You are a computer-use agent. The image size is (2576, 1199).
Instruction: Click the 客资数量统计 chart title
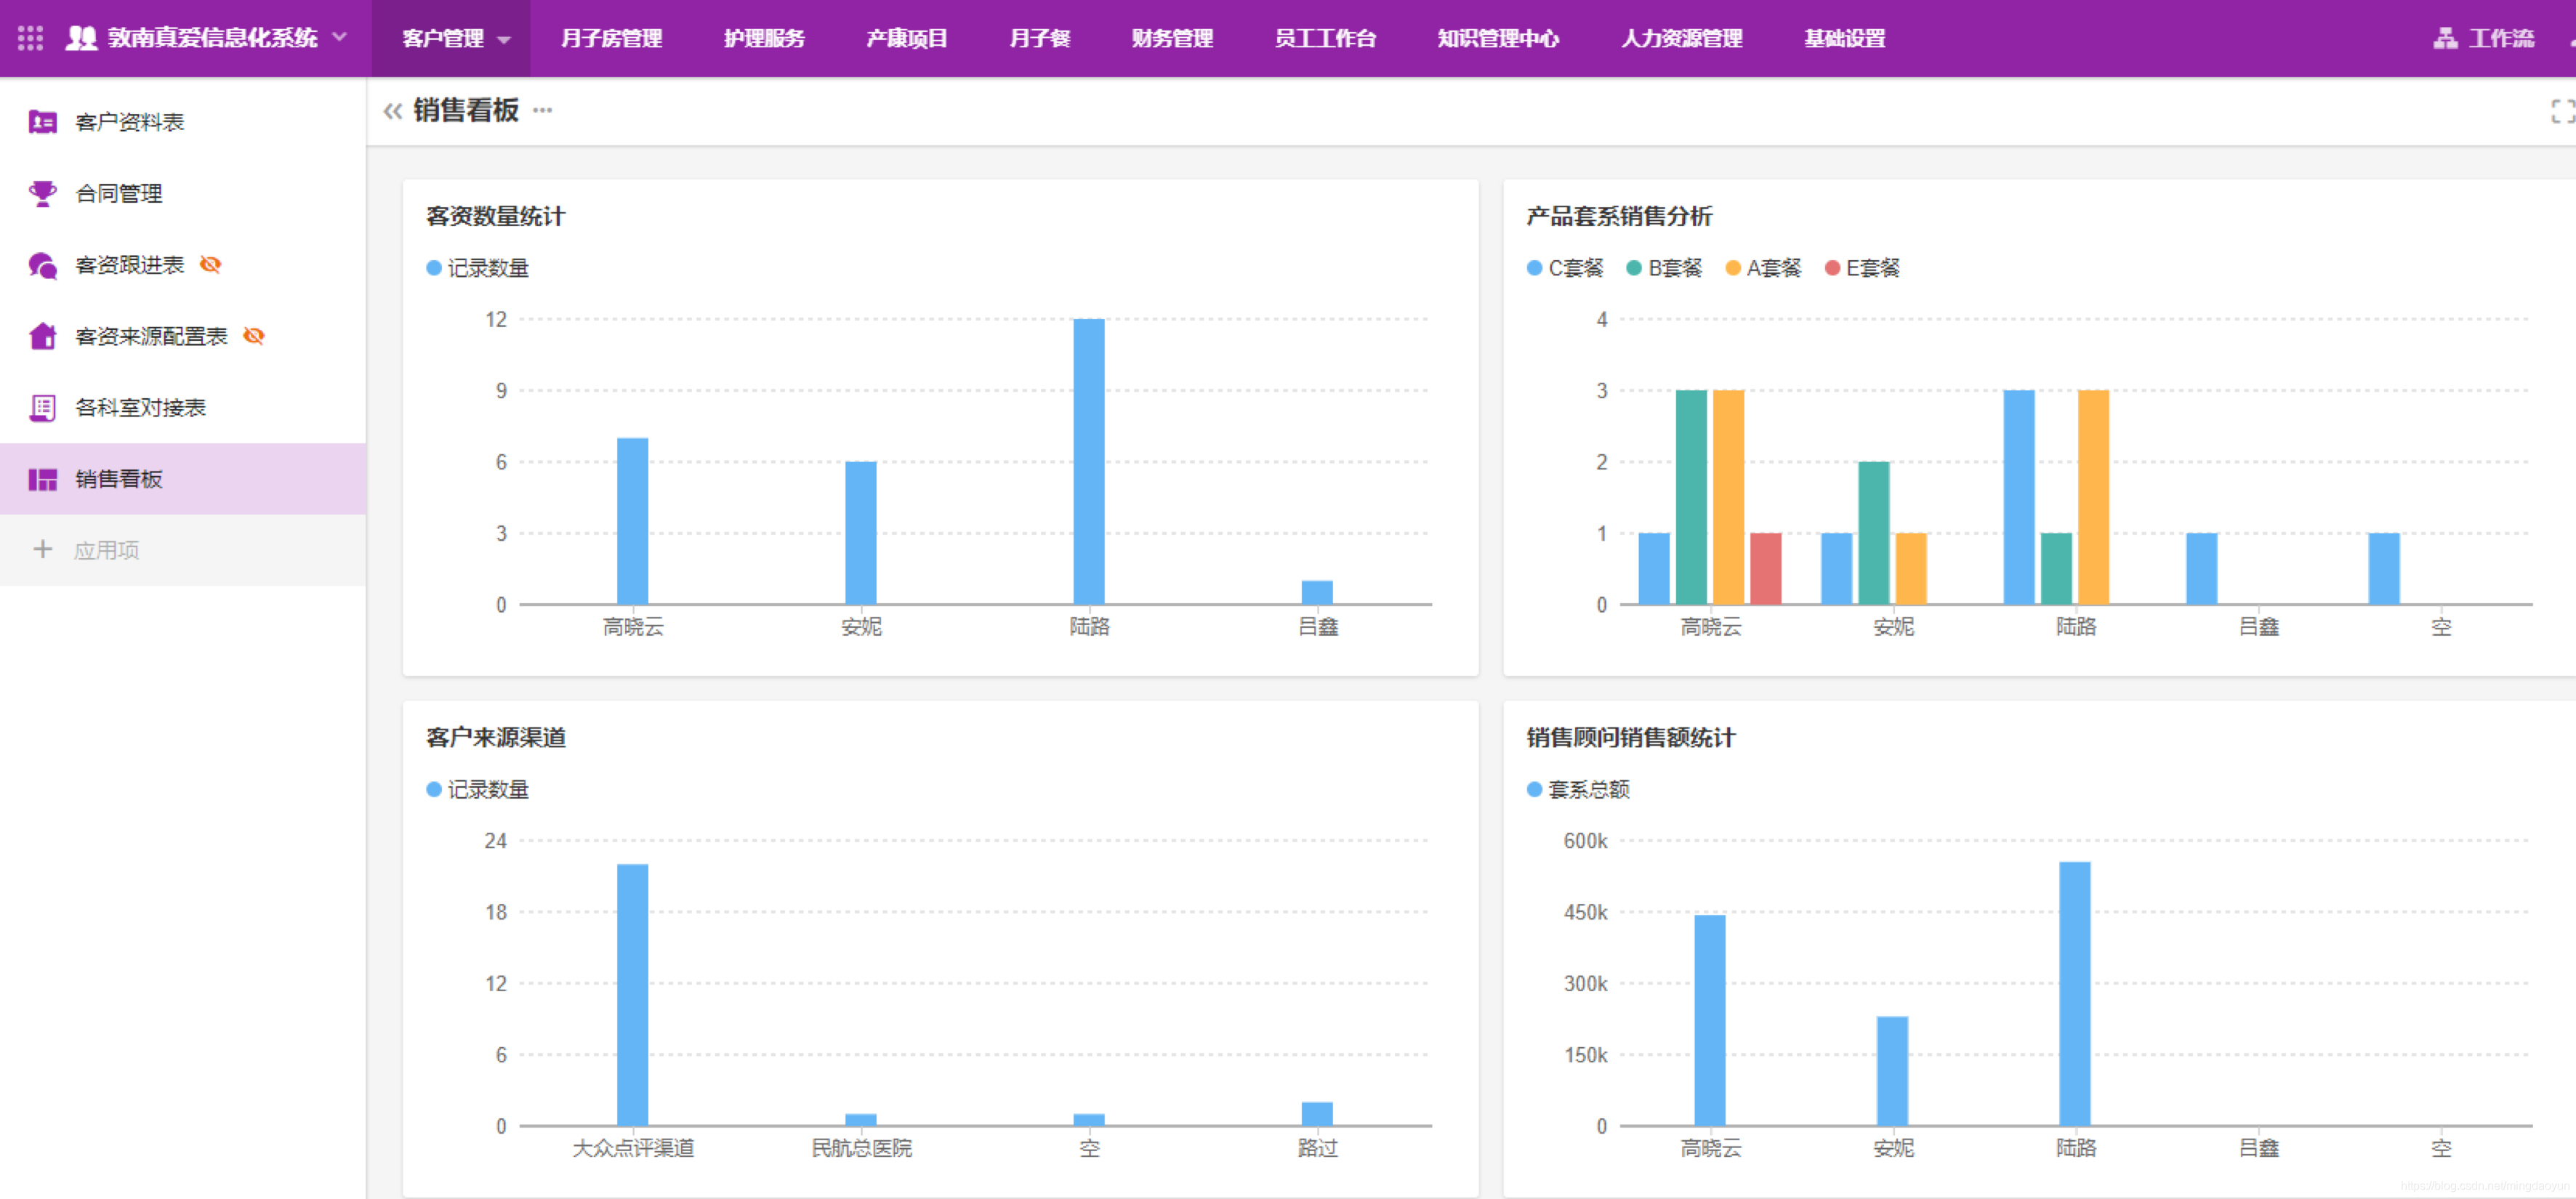(x=495, y=216)
